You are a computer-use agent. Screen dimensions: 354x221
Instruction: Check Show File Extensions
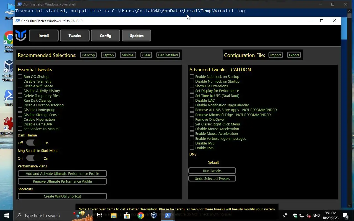tap(192, 86)
